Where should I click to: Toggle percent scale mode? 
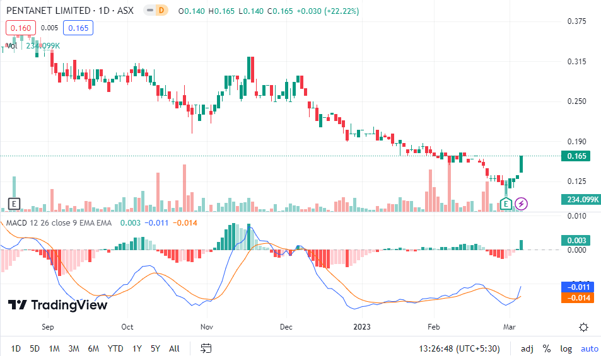(546, 348)
